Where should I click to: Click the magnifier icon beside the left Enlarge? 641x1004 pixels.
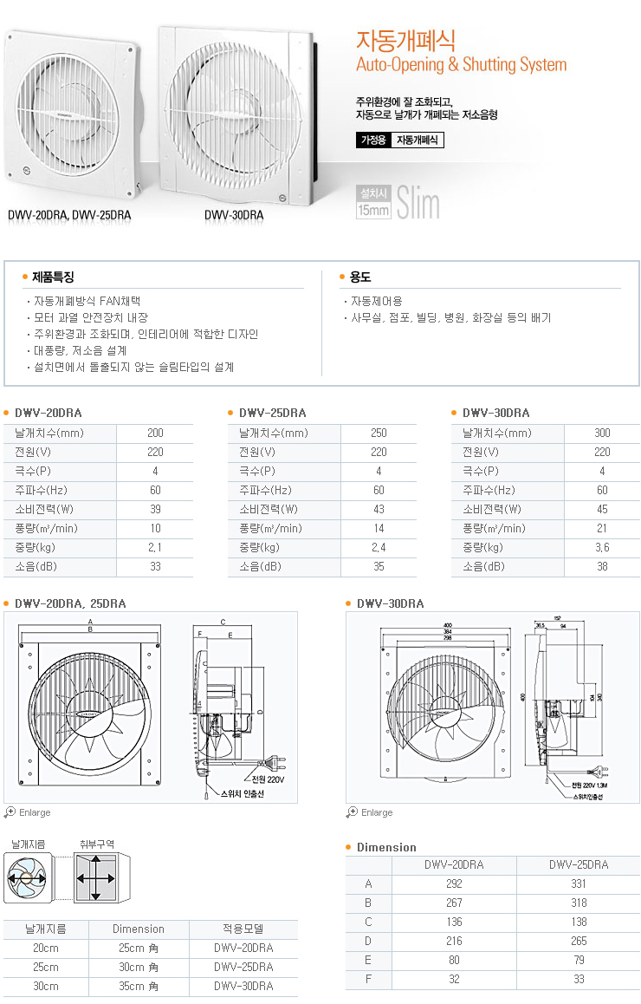coord(10,812)
